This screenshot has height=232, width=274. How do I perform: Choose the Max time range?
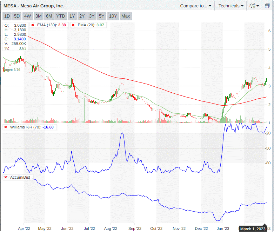tap(126, 16)
